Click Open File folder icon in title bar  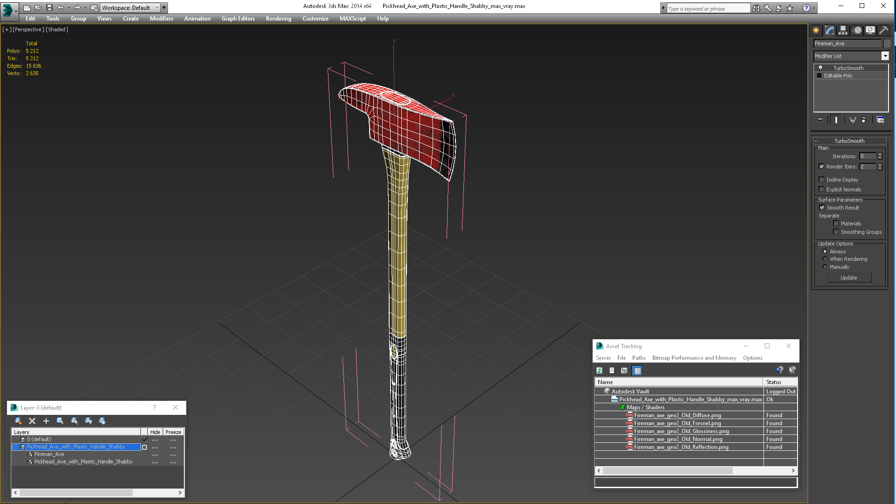38,7
